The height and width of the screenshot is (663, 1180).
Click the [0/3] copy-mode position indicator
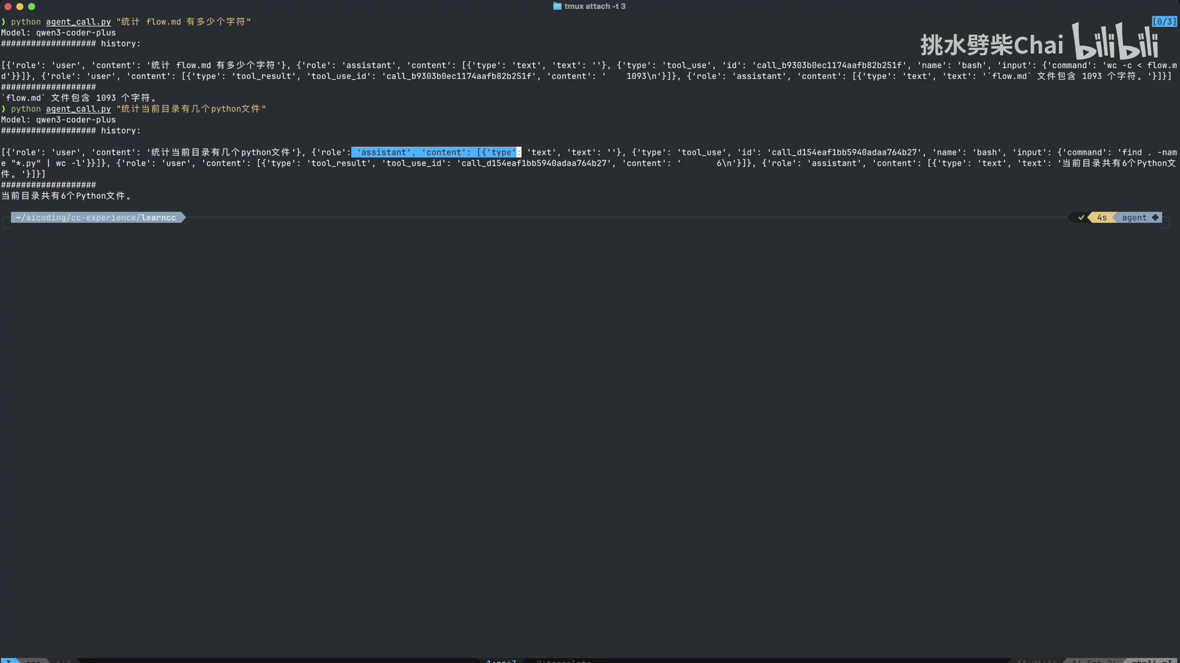point(1164,22)
